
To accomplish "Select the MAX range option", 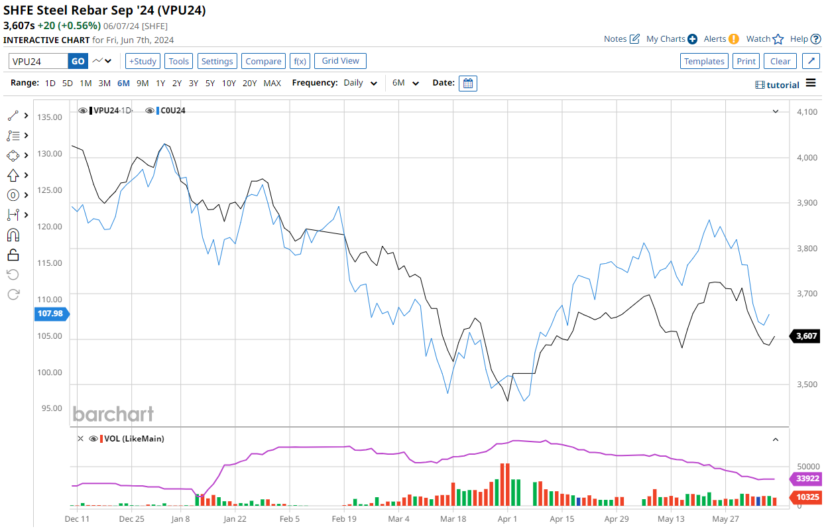I will 272,84.
